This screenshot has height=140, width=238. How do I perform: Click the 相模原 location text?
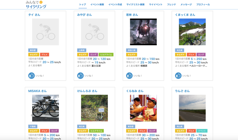click(144, 66)
